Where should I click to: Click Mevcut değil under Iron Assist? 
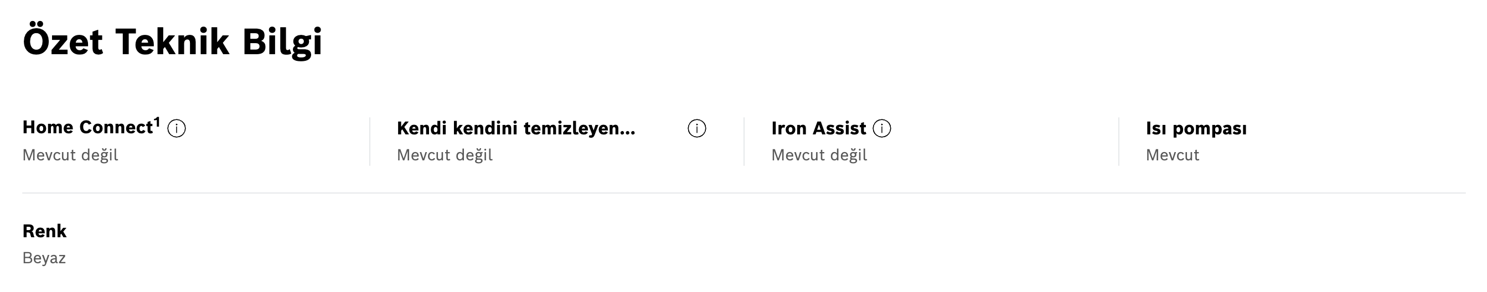tap(819, 155)
